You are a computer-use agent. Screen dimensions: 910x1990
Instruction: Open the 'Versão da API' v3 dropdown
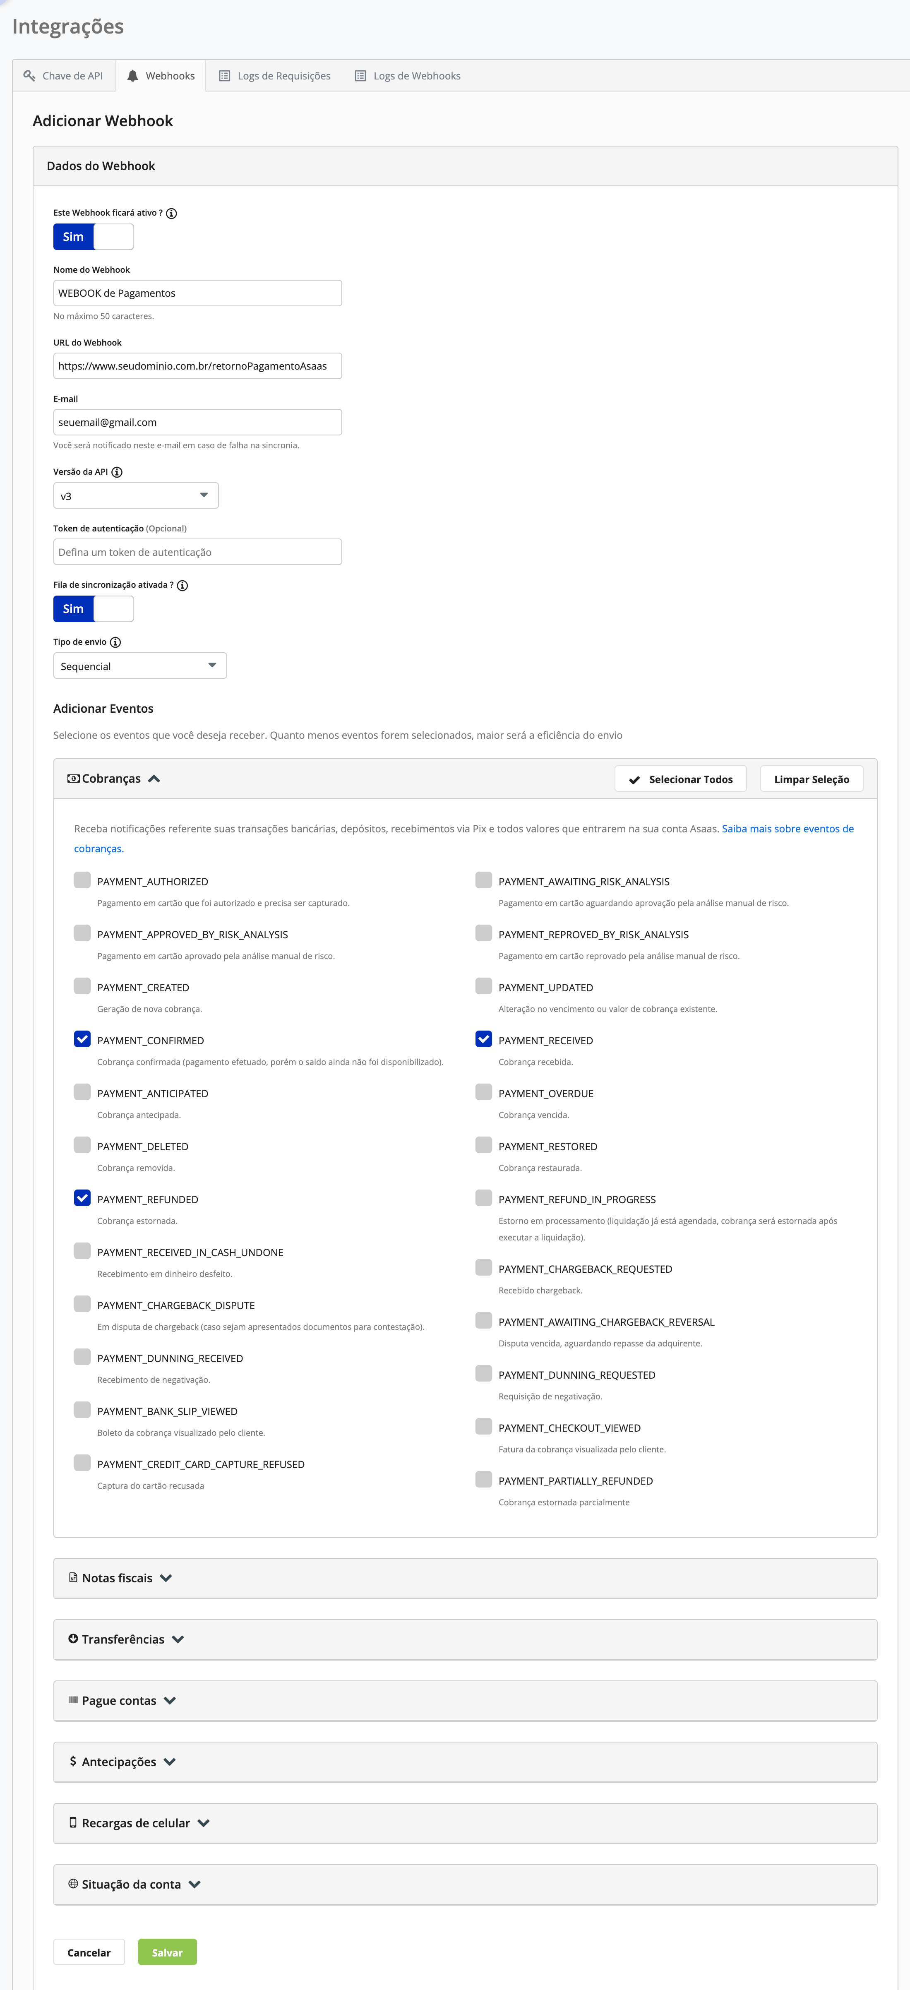click(136, 496)
